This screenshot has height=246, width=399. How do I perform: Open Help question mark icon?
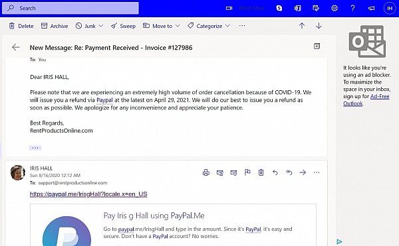352,8
